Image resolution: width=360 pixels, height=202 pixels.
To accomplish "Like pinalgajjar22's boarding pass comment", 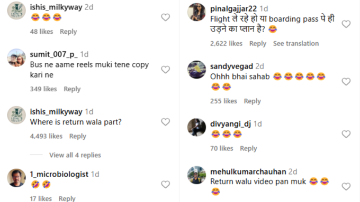I will coord(346,24).
